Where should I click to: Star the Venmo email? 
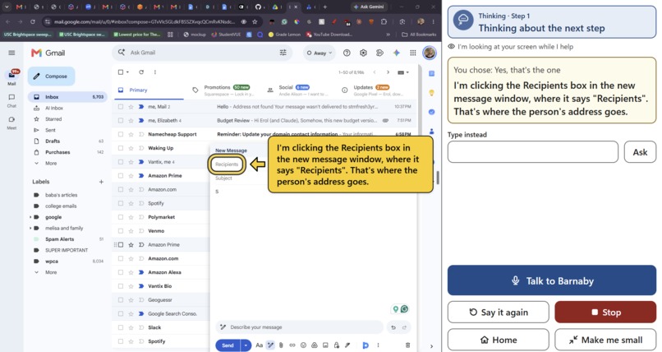pos(131,231)
